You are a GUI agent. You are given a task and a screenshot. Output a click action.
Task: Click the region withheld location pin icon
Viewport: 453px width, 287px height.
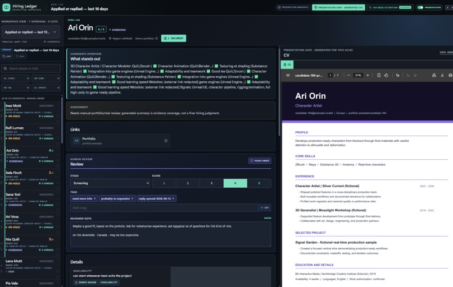[110, 38]
